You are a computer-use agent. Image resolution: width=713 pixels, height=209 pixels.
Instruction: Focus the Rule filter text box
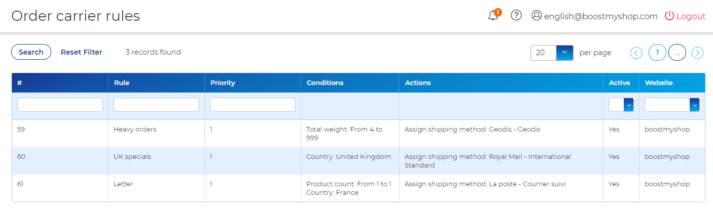156,105
